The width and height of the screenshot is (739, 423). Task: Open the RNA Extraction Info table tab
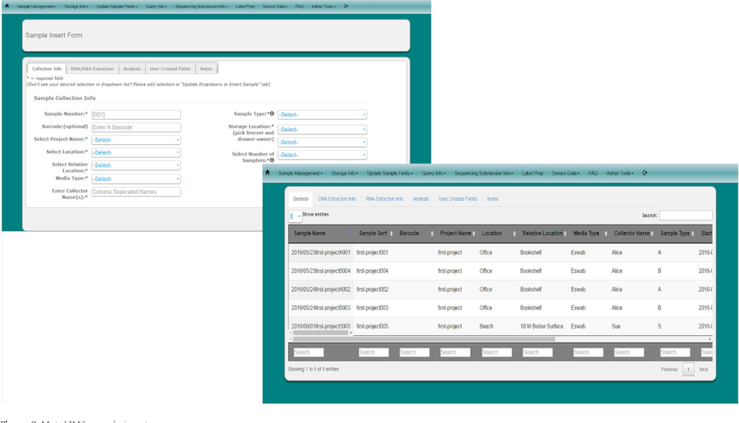click(x=383, y=199)
